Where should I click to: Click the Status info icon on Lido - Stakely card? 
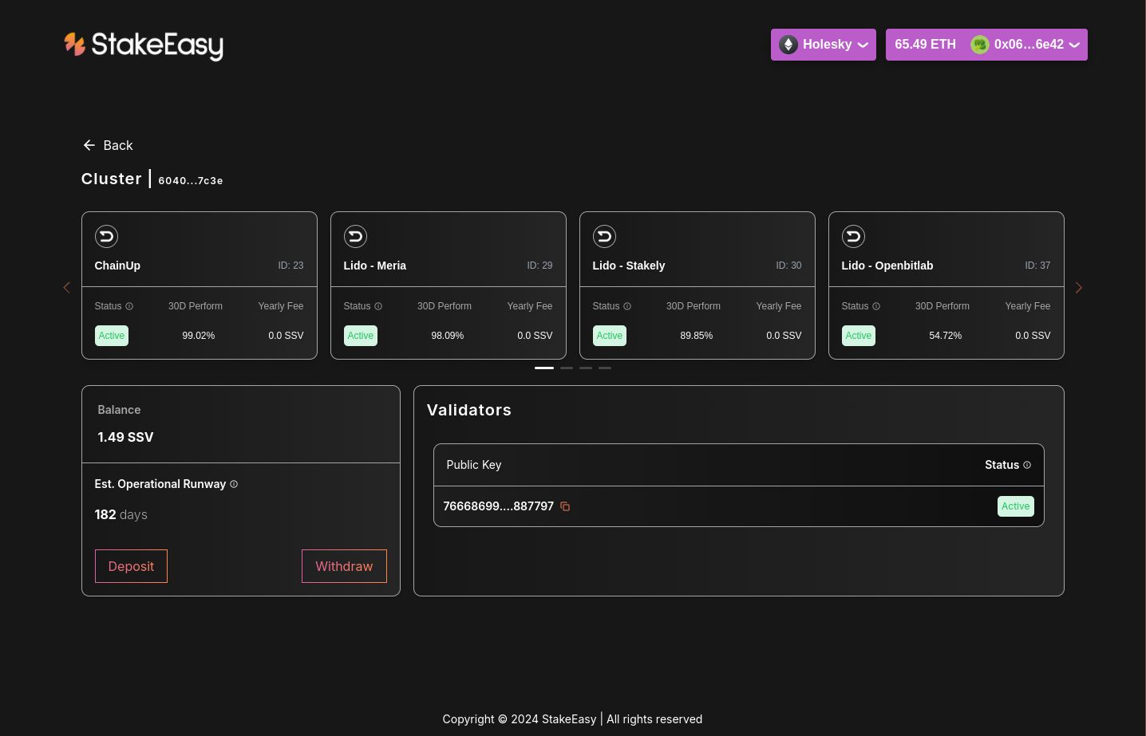tap(627, 306)
